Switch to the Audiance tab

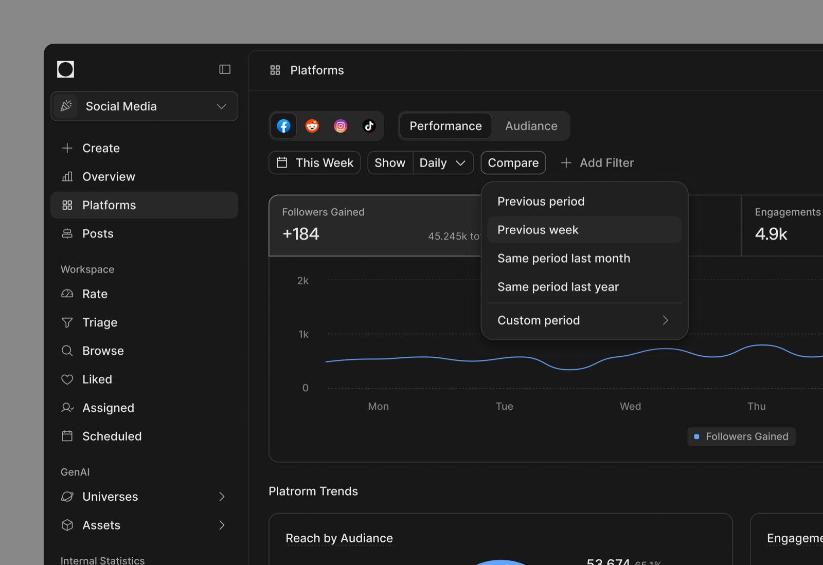(x=531, y=126)
